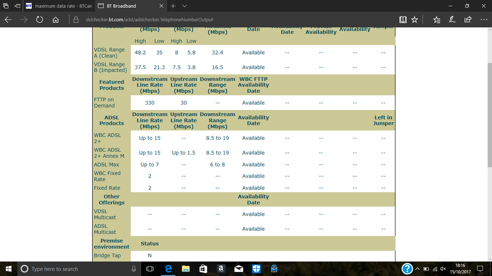492x276 pixels.
Task: Select VDSL Range A (Clean) row label
Action: pos(109,53)
